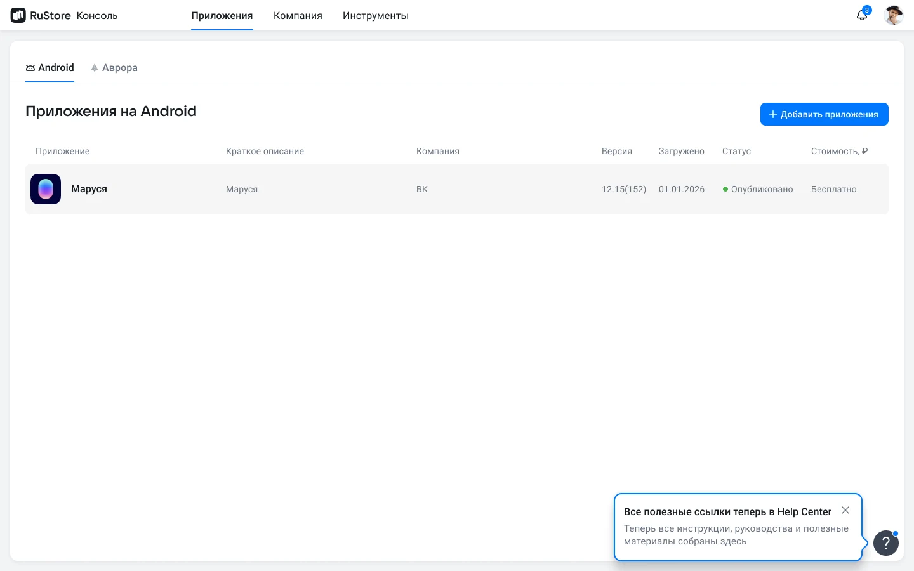Image resolution: width=914 pixels, height=571 pixels.
Task: Click the version 12.15(152) cell
Action: pyautogui.click(x=624, y=189)
